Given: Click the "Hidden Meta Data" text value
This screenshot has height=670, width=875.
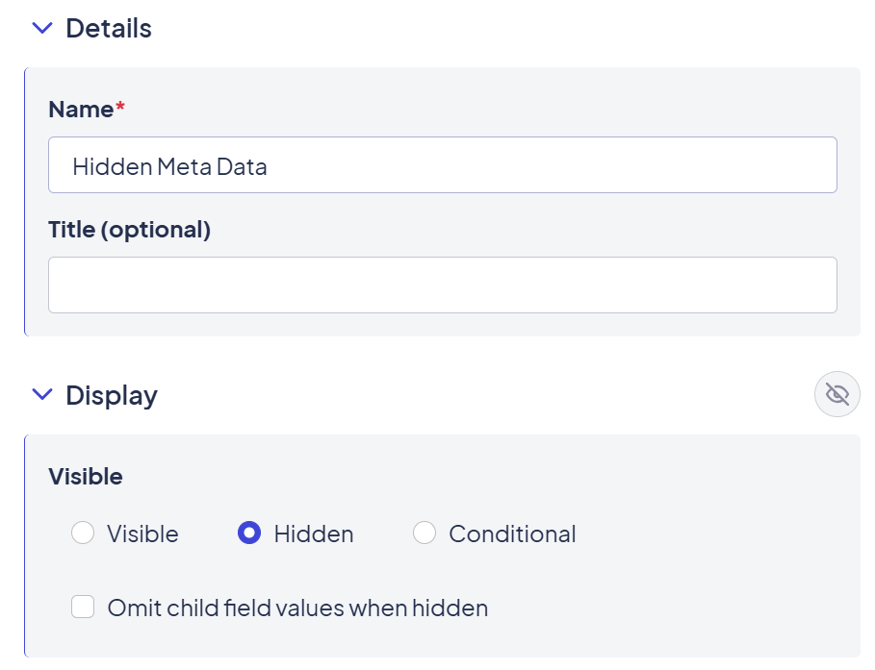Looking at the screenshot, I should point(169,166).
